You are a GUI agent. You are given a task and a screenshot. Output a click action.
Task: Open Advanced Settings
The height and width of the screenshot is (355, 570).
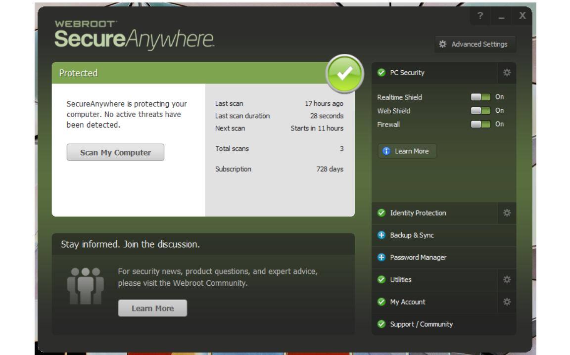(475, 44)
